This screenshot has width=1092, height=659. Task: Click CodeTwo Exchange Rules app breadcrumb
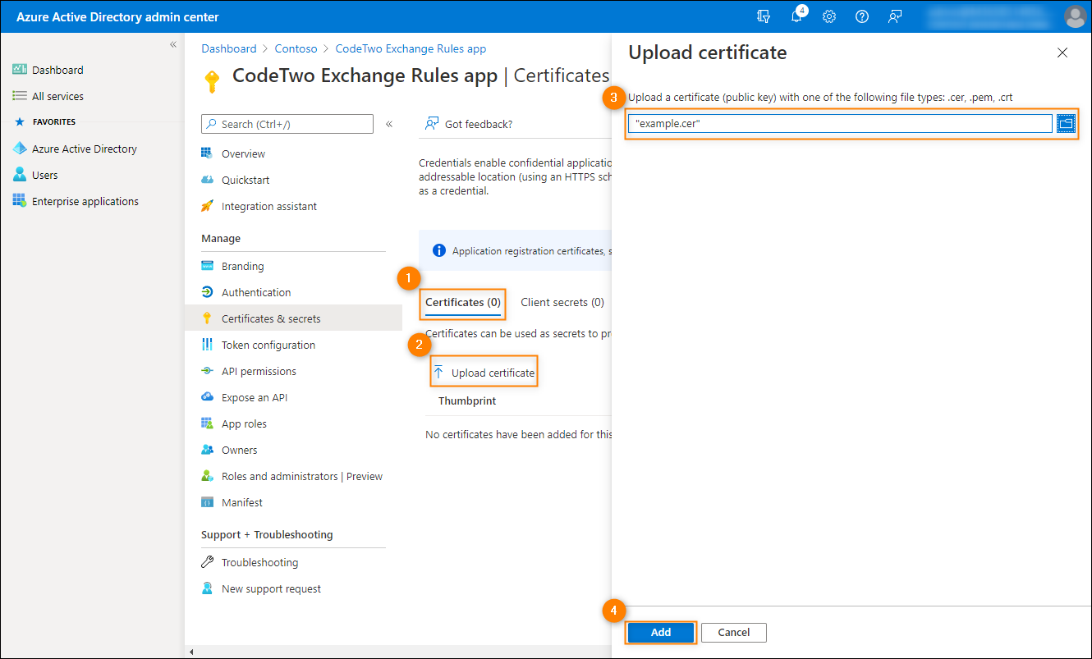tap(411, 48)
